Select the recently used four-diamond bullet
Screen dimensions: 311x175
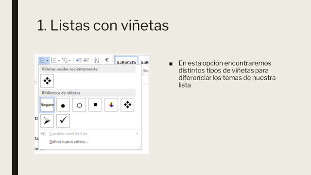tap(47, 81)
